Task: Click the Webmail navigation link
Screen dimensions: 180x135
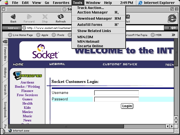Action: (57, 64)
